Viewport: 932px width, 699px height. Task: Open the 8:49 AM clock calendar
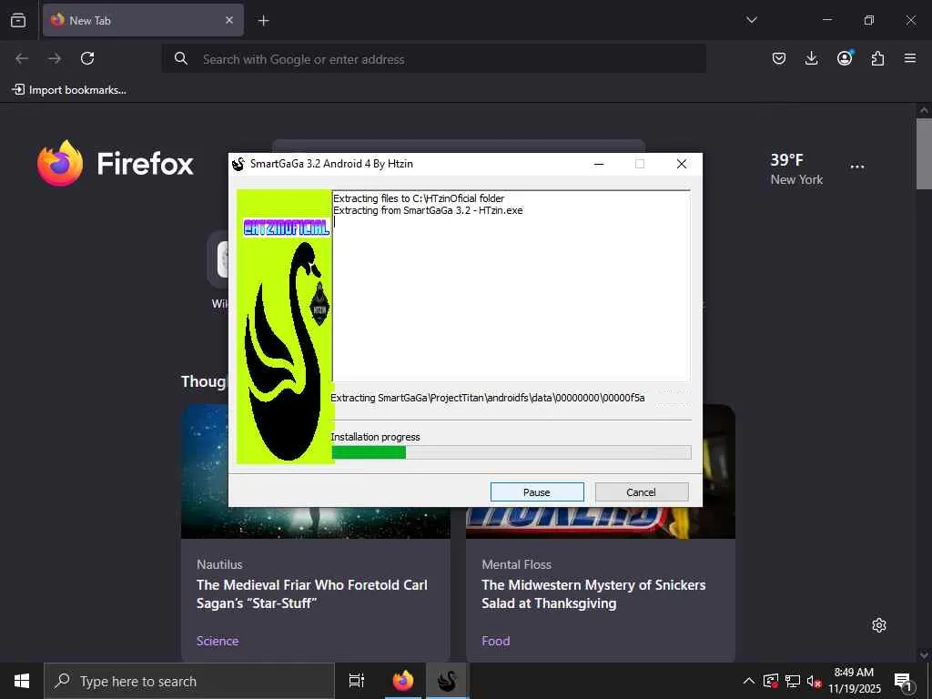(854, 681)
